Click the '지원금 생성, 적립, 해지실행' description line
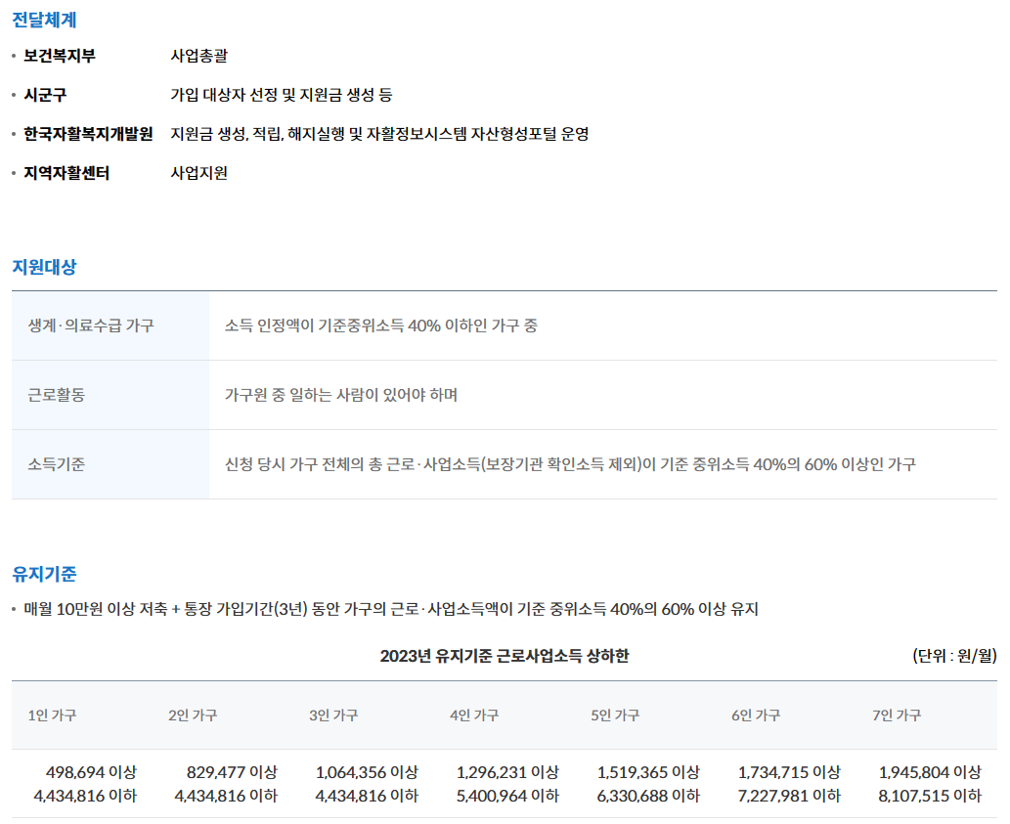The width and height of the screenshot is (1010, 824). 379,134
